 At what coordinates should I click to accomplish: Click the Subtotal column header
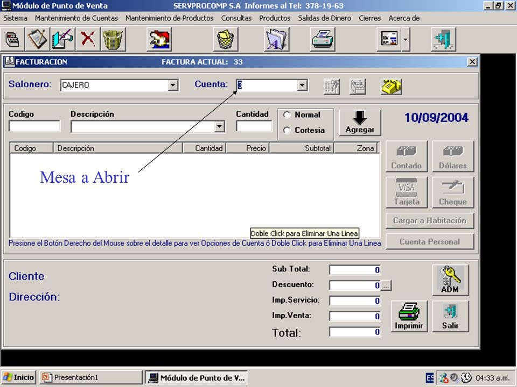[302, 148]
